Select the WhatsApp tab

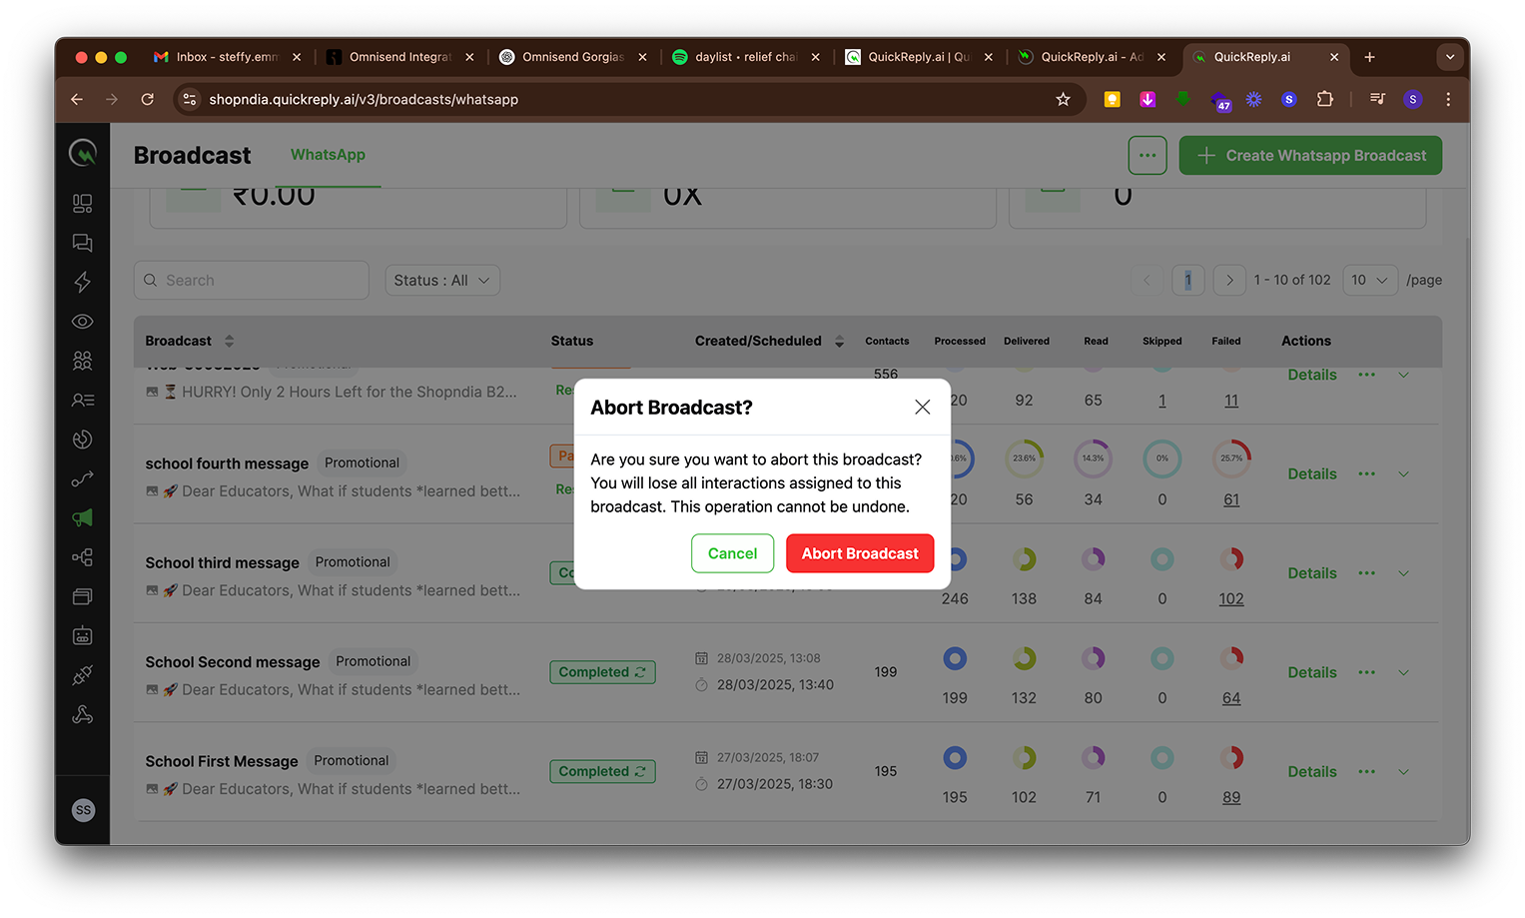coord(328,155)
